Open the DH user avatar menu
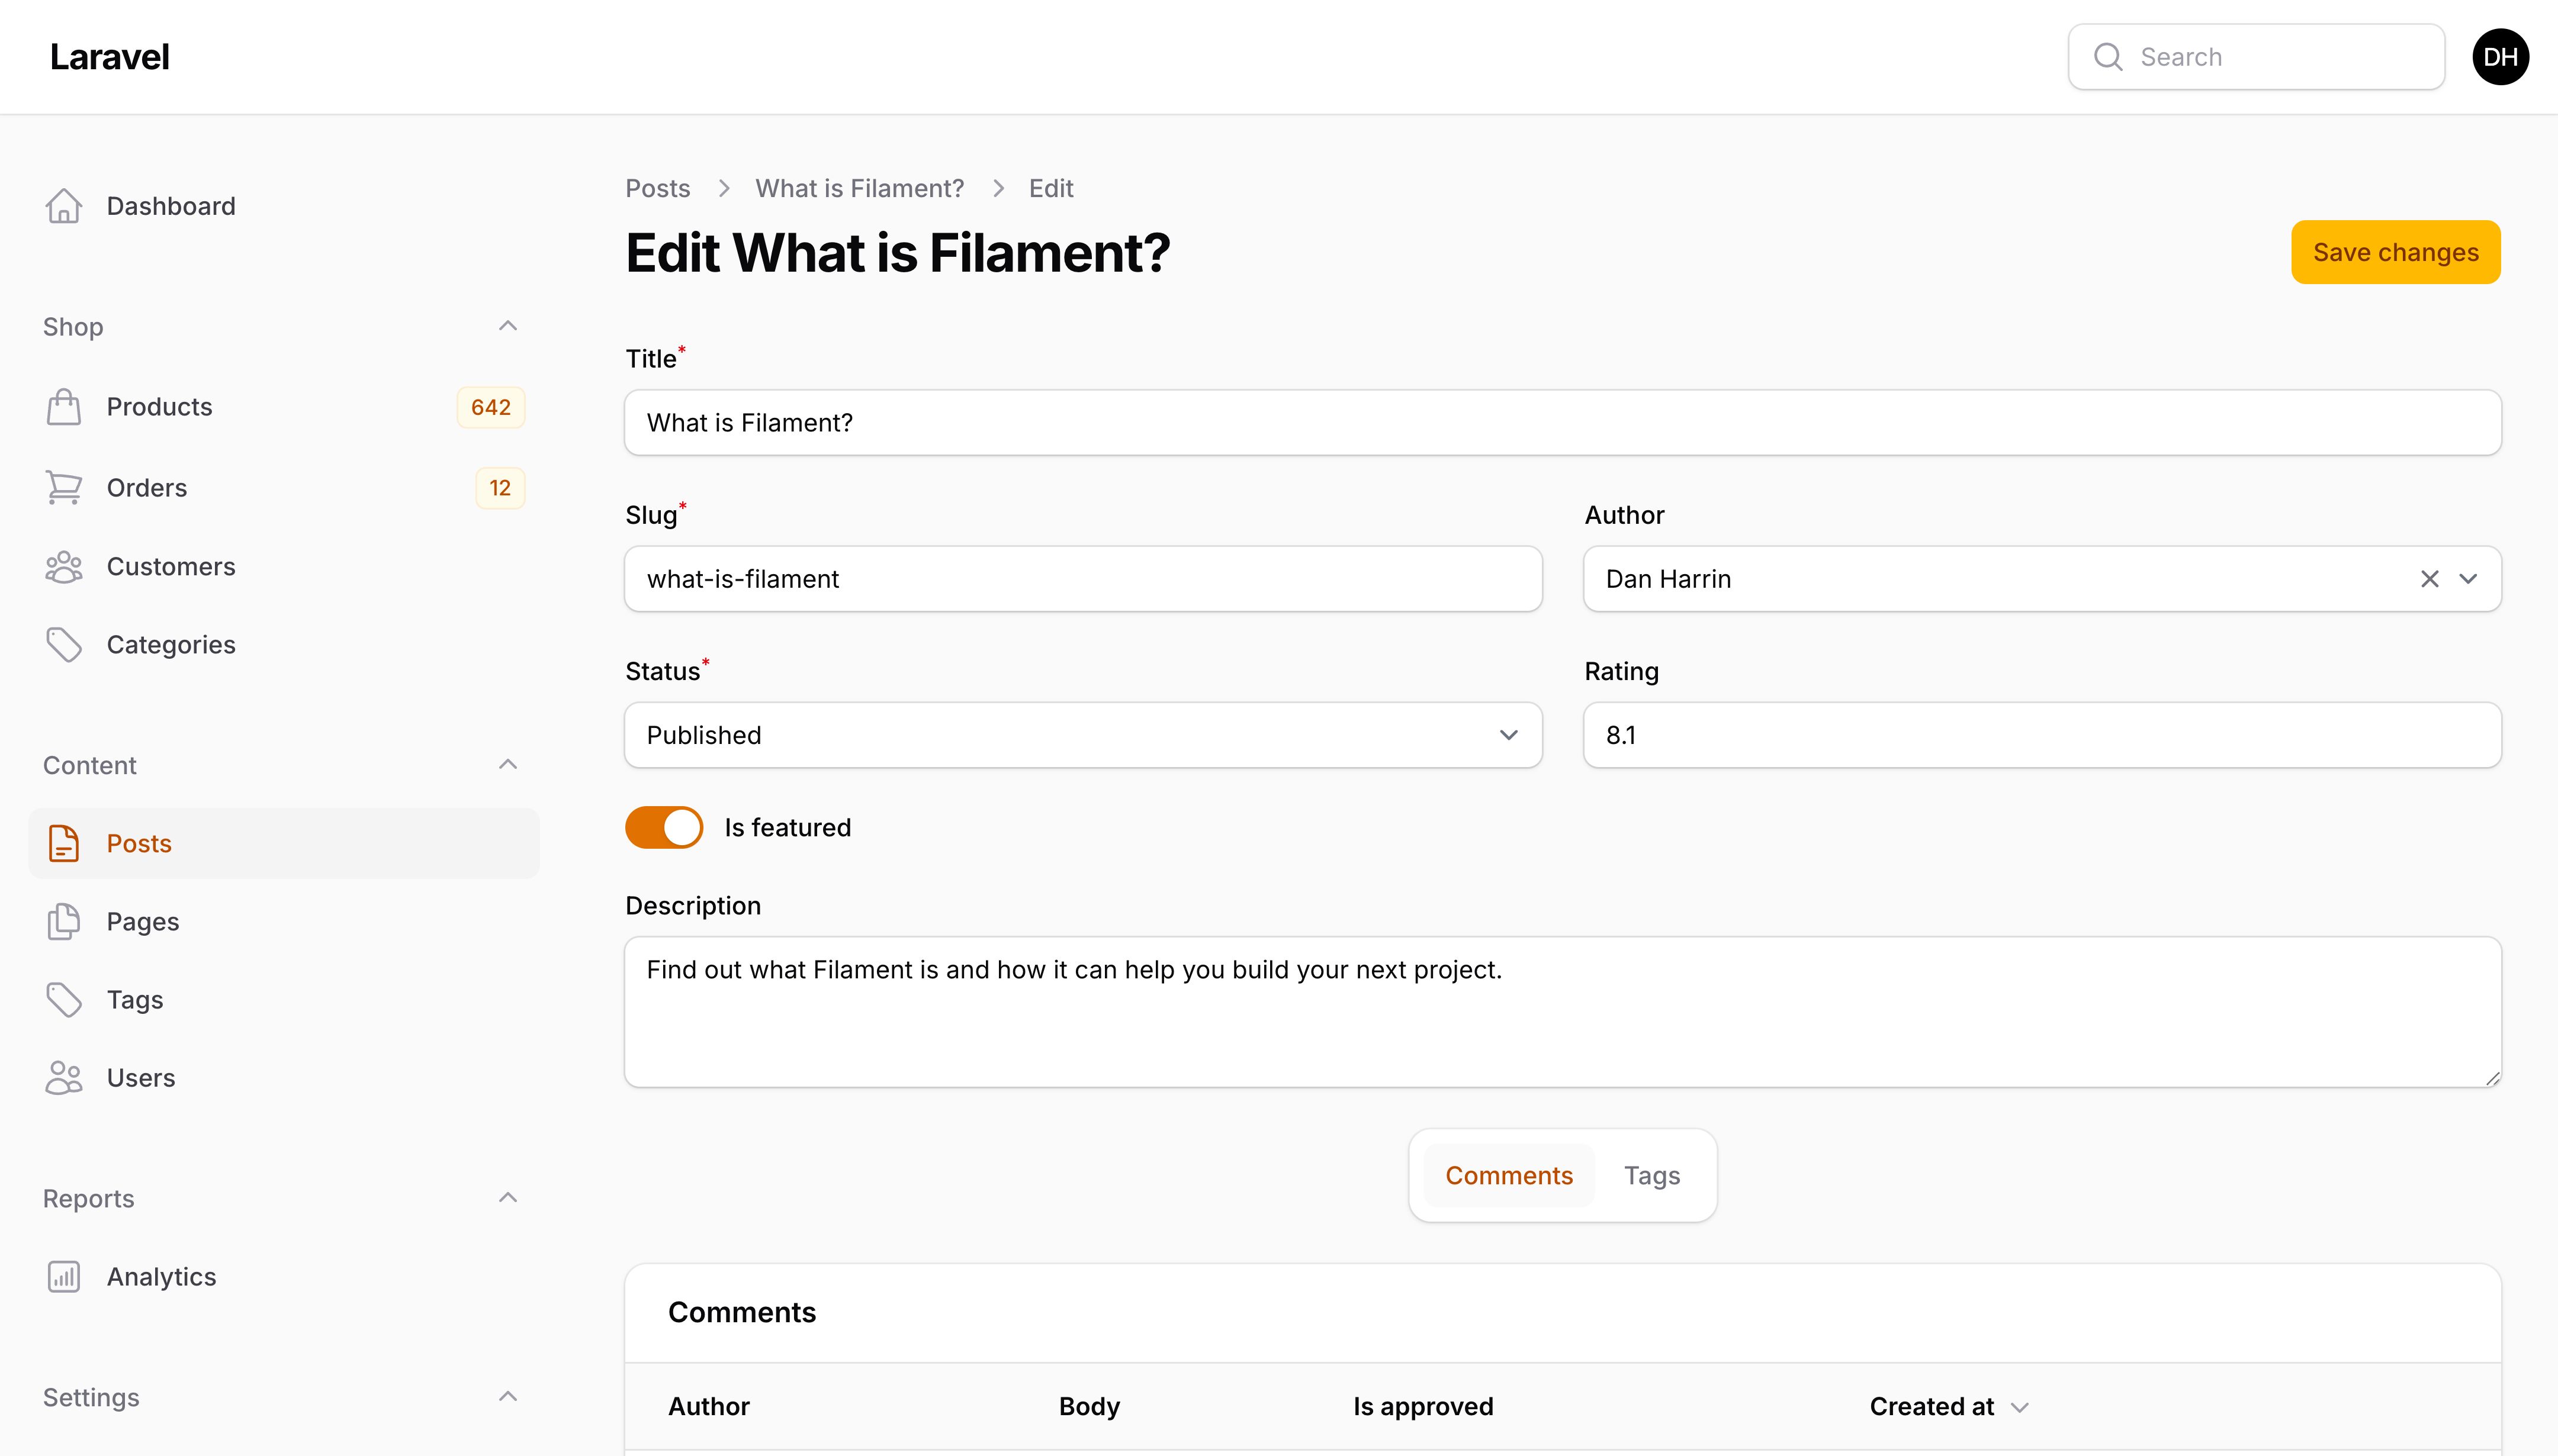The image size is (2558, 1456). tap(2500, 57)
